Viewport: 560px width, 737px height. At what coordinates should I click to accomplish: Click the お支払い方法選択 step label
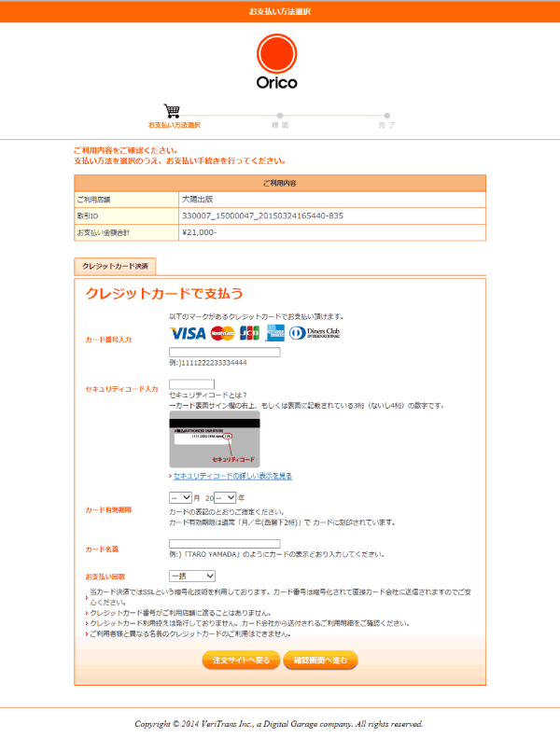point(174,125)
